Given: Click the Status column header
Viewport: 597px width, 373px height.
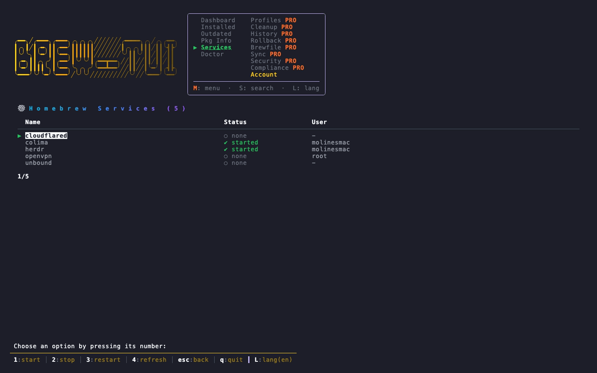Looking at the screenshot, I should (x=235, y=122).
